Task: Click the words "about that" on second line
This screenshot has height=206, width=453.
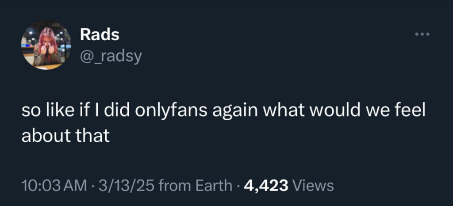Action: coord(65,135)
